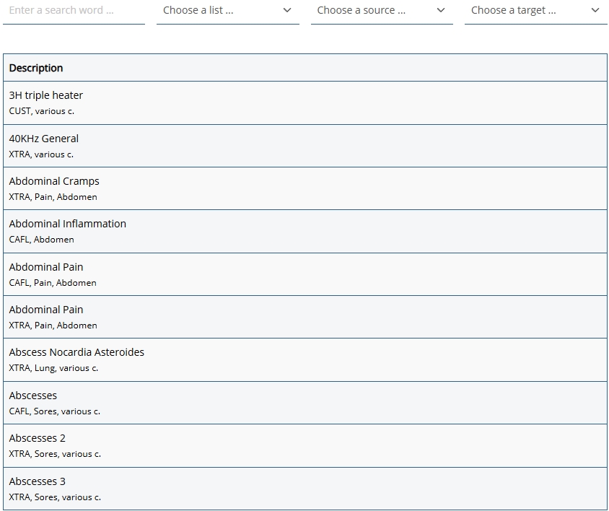The height and width of the screenshot is (511, 609).
Task: Select the Abscesses CAFL row
Action: click(33, 396)
